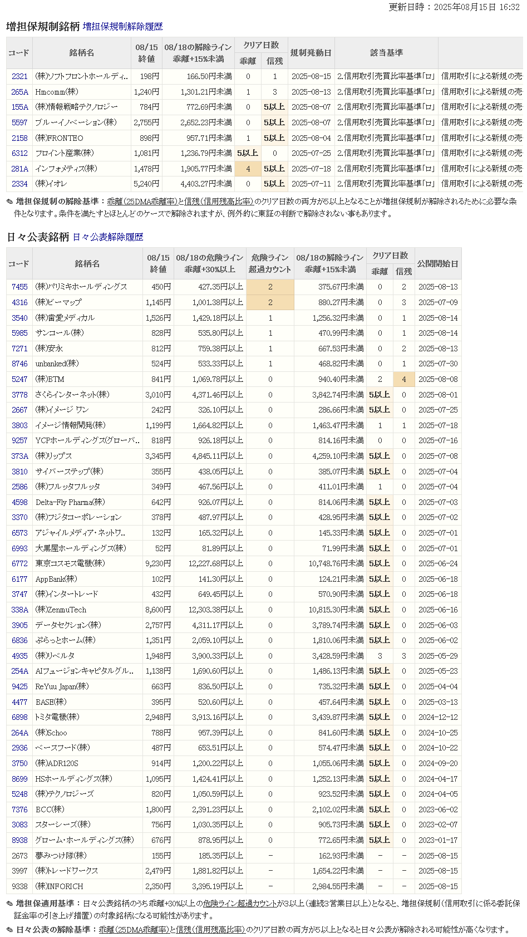Image resolution: width=527 pixels, height=937 pixels.
Task: Open stock code 264A link
Action: click(x=19, y=733)
